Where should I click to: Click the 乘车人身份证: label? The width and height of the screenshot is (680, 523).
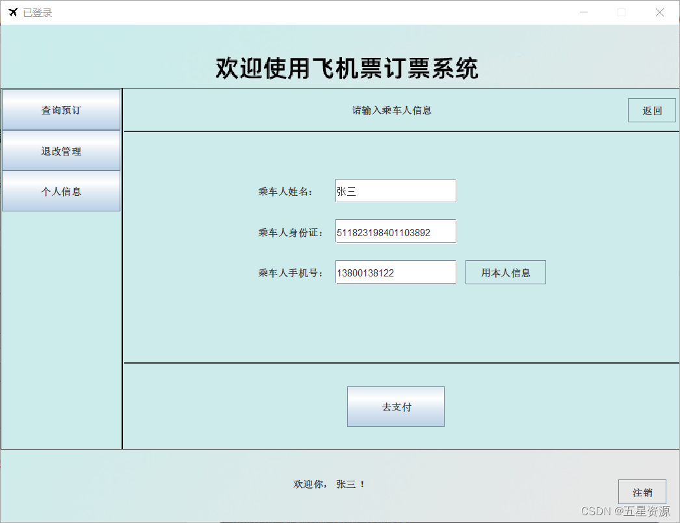pyautogui.click(x=290, y=233)
